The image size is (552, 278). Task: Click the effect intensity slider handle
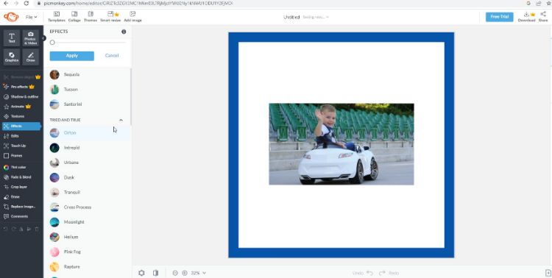pyautogui.click(x=52, y=43)
